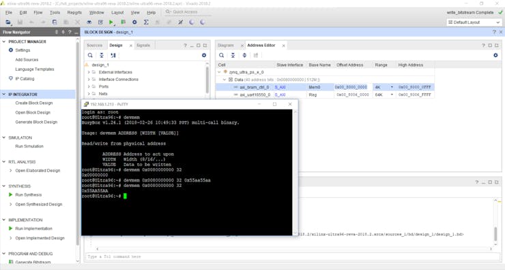Click the hierarchy toggle icon in Design panel
This screenshot has width=505, height=270.
point(113,55)
